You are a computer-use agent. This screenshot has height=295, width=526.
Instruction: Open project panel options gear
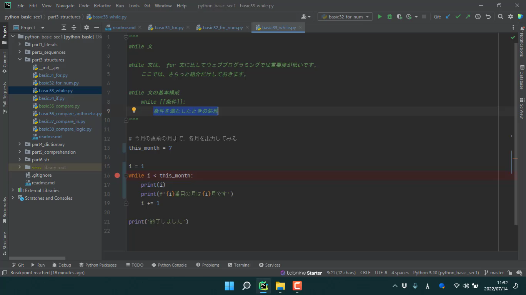tap(87, 28)
